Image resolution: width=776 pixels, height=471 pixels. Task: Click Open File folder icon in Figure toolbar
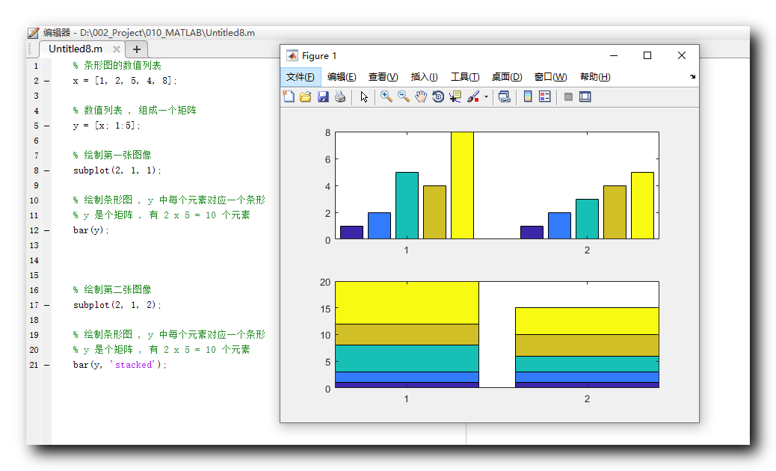(x=306, y=96)
